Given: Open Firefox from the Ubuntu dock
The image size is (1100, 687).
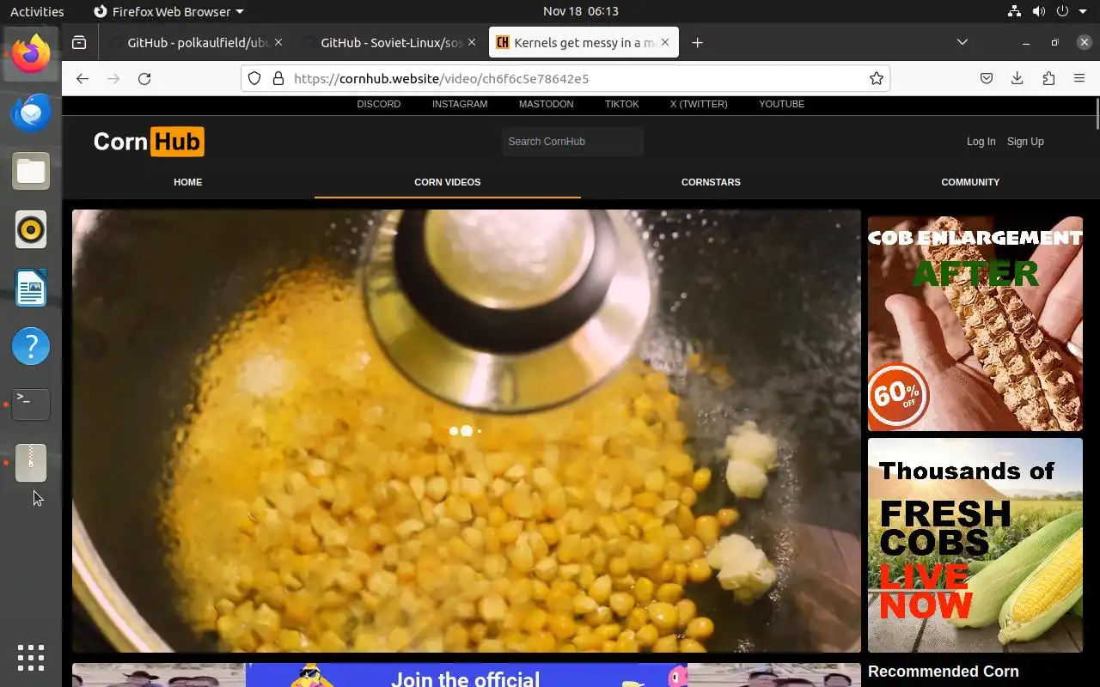Looking at the screenshot, I should (31, 54).
